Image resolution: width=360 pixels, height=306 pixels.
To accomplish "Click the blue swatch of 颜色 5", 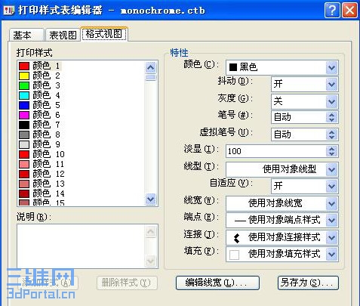I will click(x=24, y=105).
